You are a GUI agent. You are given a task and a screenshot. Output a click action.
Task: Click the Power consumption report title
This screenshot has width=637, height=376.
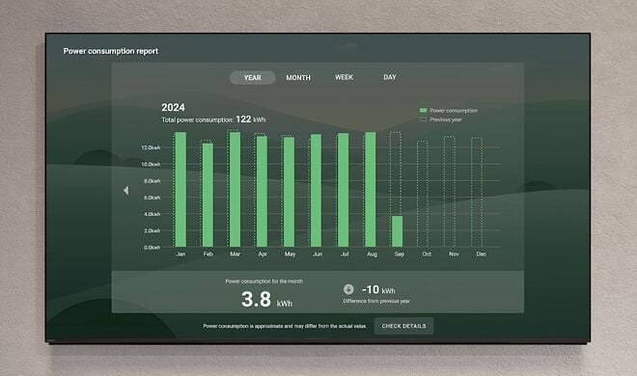pos(110,51)
